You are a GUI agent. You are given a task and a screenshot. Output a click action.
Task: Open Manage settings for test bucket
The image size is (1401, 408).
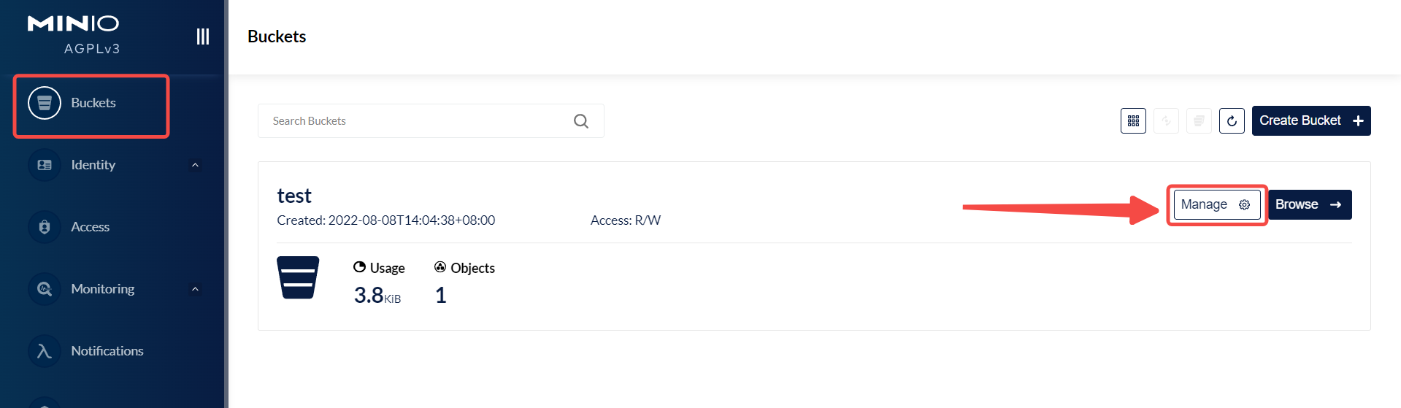(1217, 204)
